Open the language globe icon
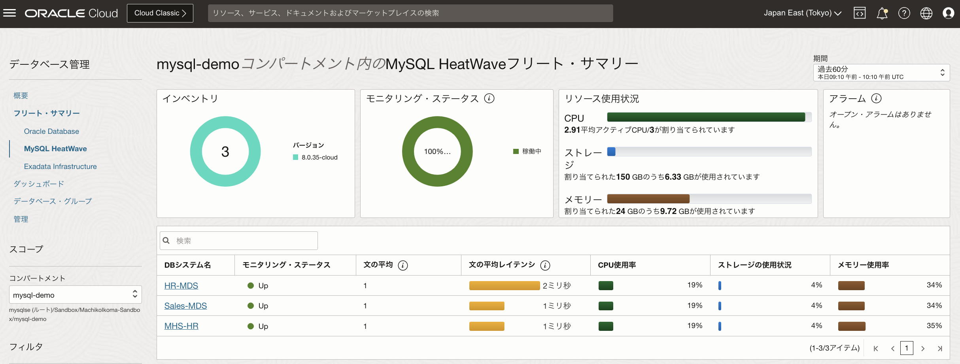This screenshot has height=364, width=960. (x=926, y=13)
